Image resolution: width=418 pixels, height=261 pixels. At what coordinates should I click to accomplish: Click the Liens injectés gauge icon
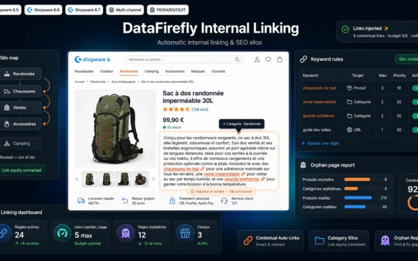pos(63,234)
